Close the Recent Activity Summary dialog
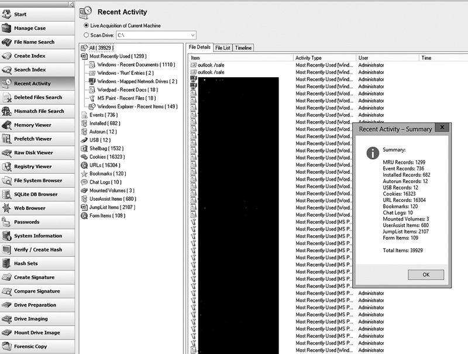 click(442, 128)
